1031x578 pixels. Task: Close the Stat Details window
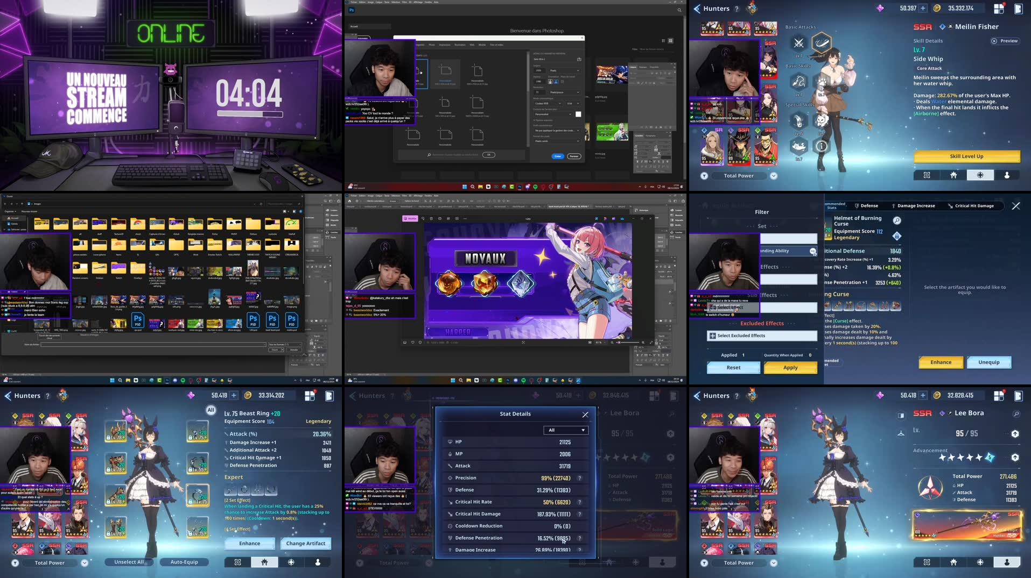pyautogui.click(x=585, y=415)
